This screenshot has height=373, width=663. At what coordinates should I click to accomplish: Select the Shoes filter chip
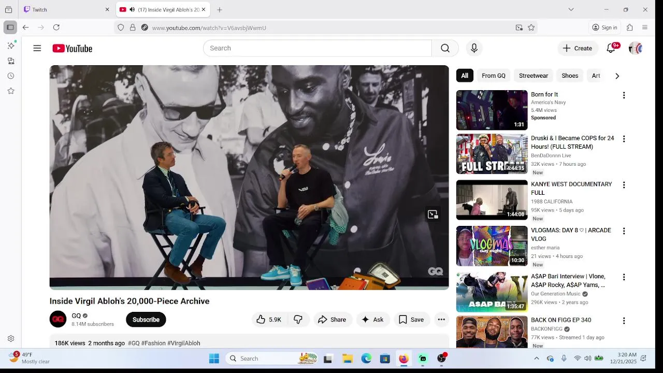(x=570, y=76)
